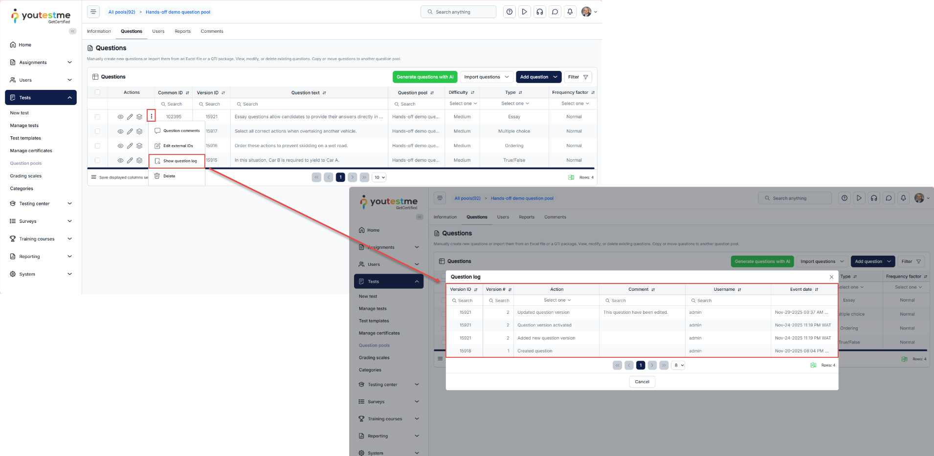This screenshot has height=456, width=934.
Task: Preview the Multiple choice question with eye icon
Action: click(x=120, y=131)
